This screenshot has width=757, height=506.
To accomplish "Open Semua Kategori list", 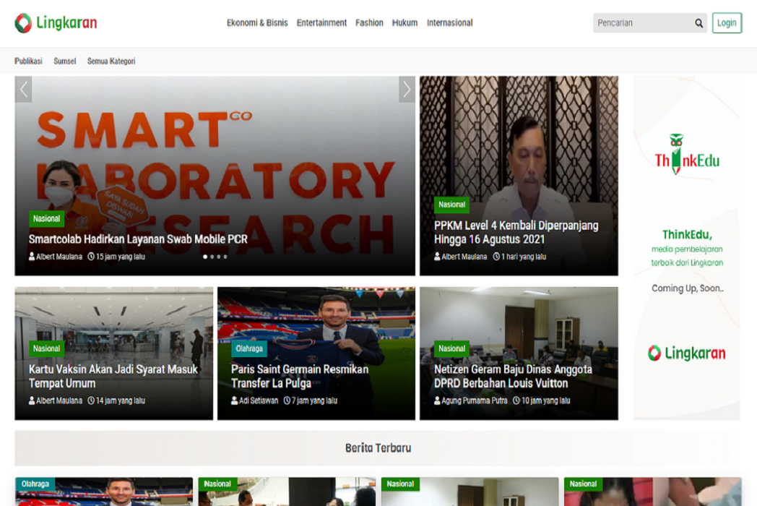I will point(111,61).
